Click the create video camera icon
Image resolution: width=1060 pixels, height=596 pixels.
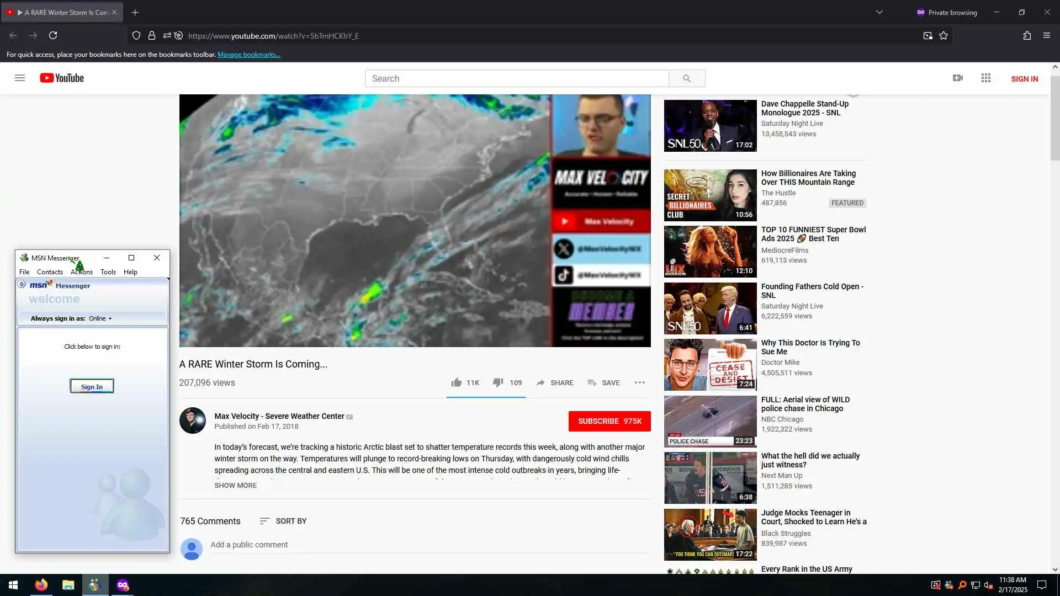(x=958, y=78)
